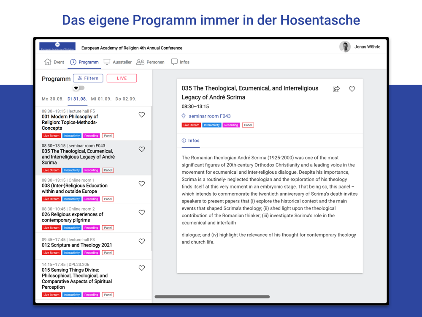
Task: Click Panel tag of session 012
Action: 108,253
